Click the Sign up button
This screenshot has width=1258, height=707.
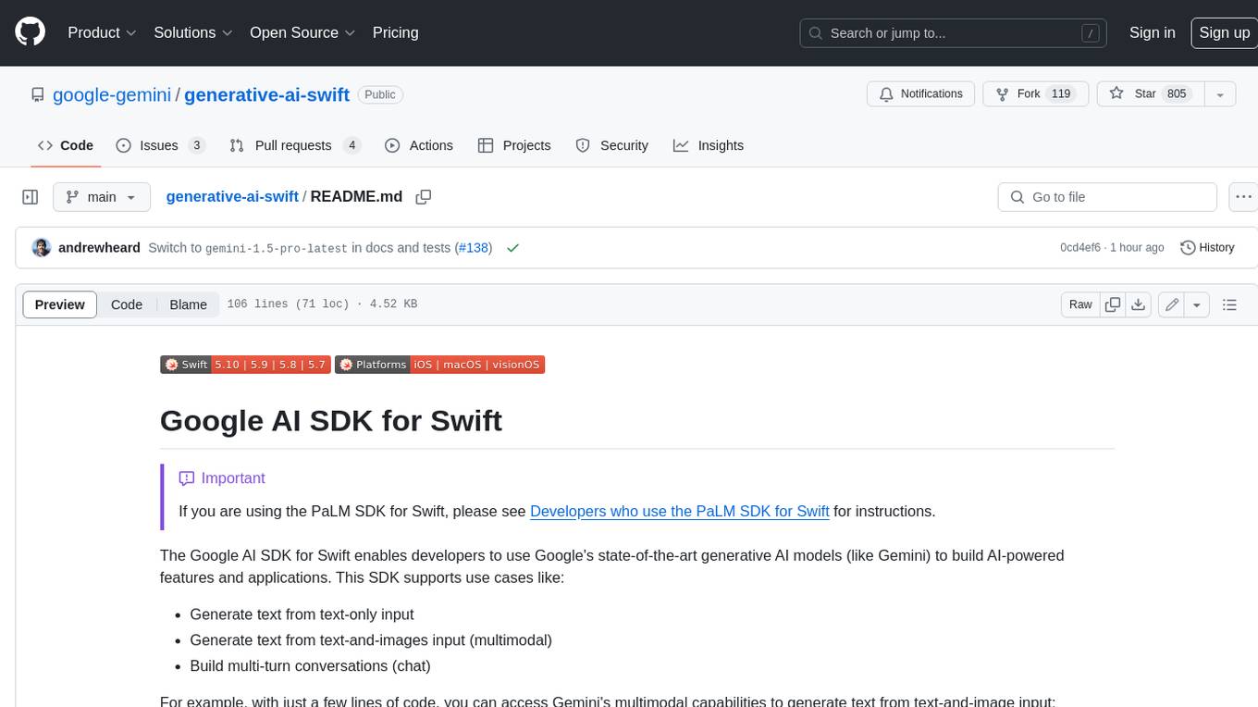coord(1224,32)
